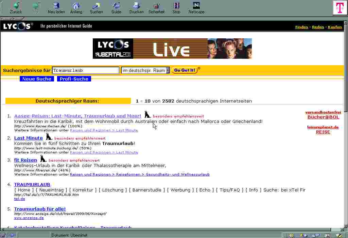Start a Neue Suche

tap(37, 79)
